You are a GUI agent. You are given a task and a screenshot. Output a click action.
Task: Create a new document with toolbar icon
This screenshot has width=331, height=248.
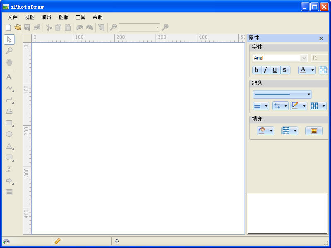pos(8,27)
